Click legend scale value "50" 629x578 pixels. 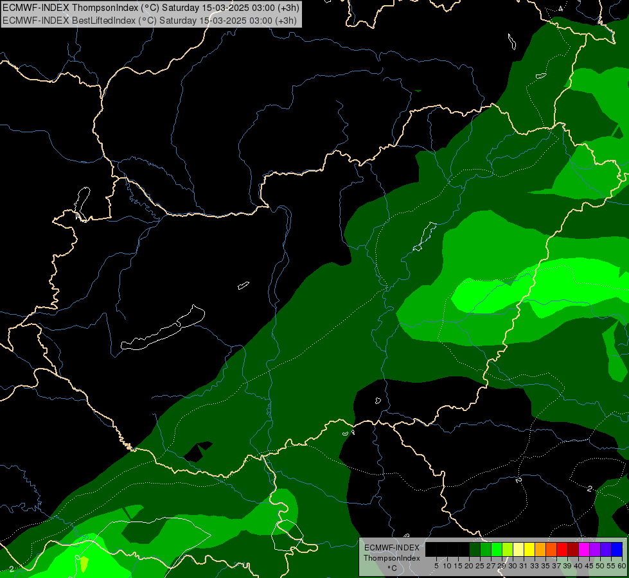[600, 566]
